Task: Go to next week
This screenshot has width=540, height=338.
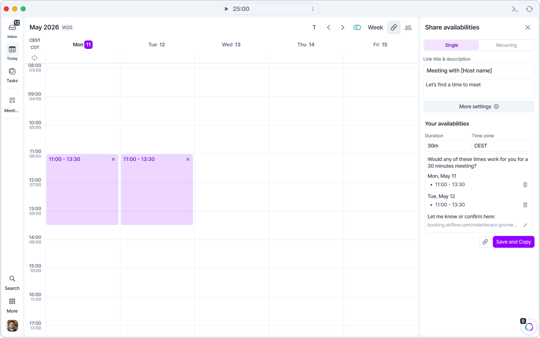Action: (x=343, y=27)
